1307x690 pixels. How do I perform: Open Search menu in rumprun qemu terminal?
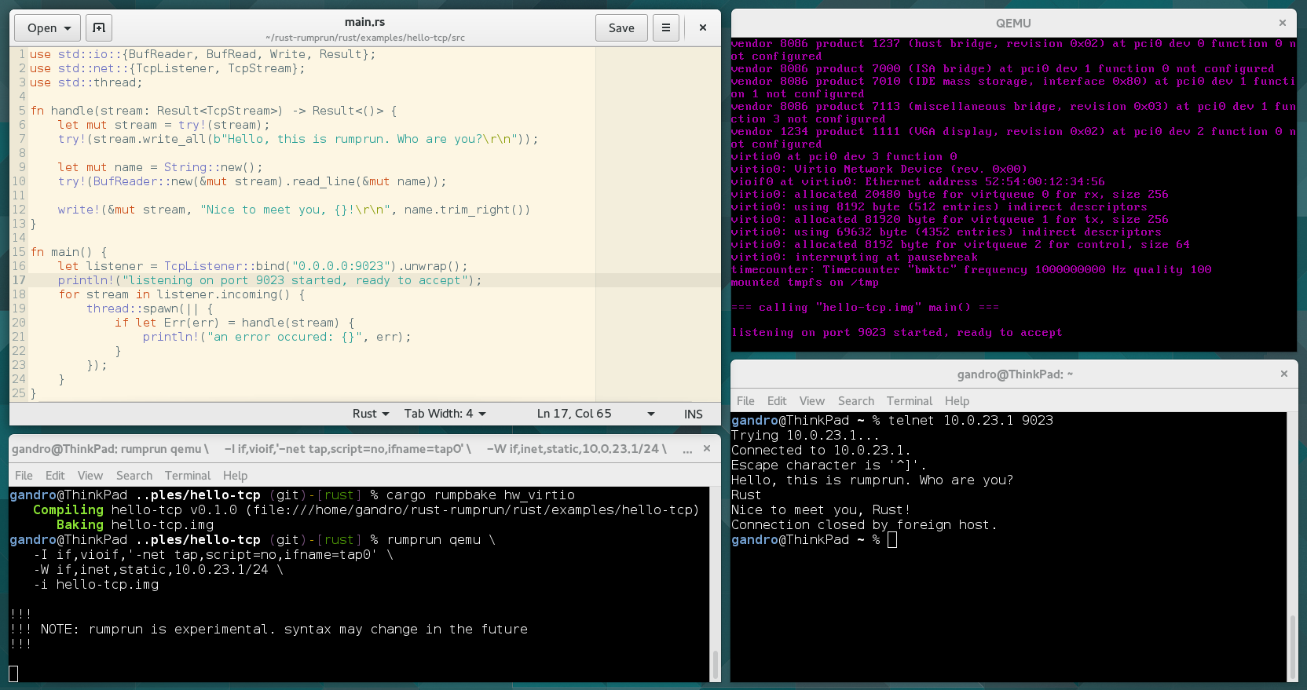click(x=134, y=476)
